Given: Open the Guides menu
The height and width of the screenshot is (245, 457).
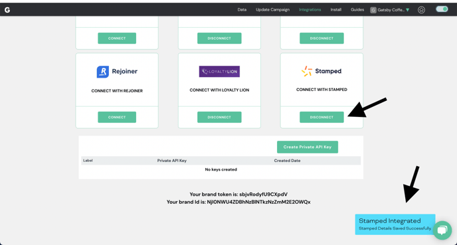Looking at the screenshot, I should pos(357,9).
